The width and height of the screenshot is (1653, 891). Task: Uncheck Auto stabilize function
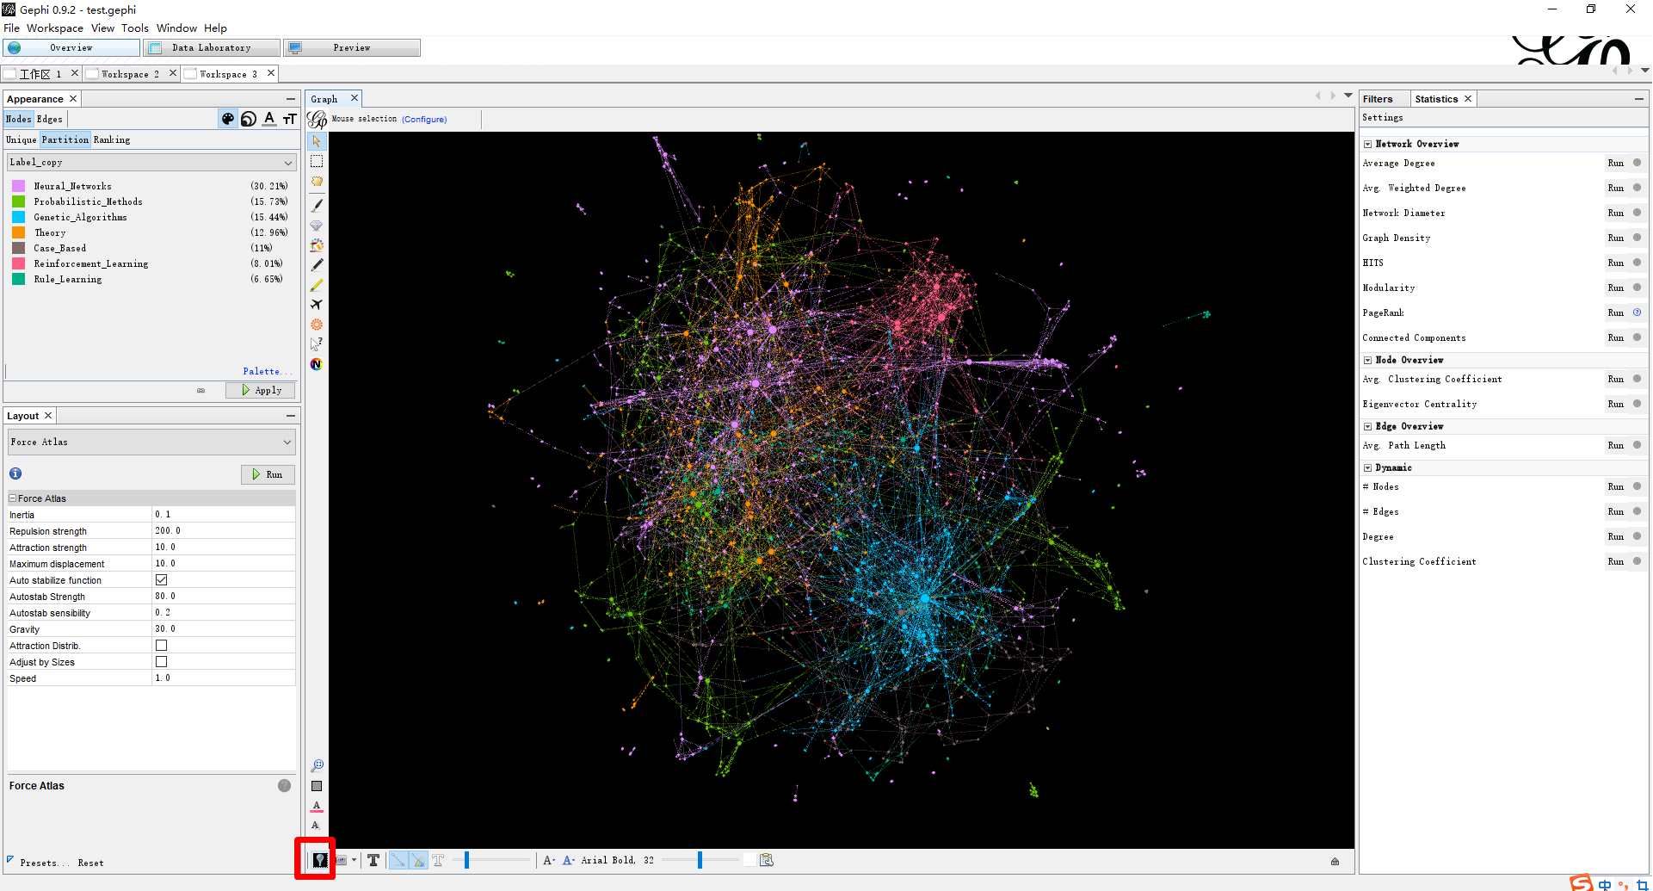[x=161, y=579]
